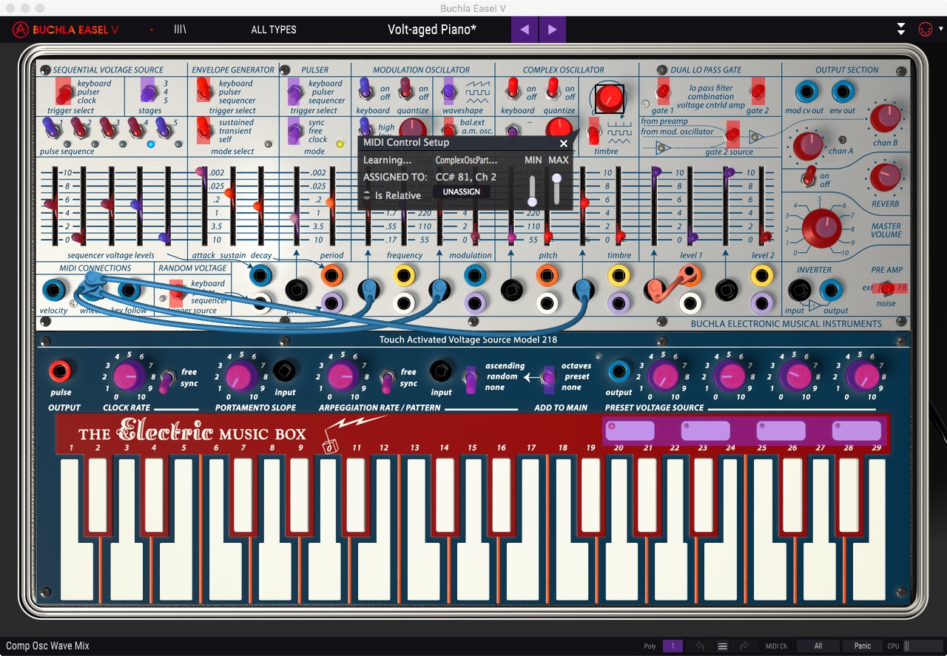This screenshot has width=947, height=656.
Task: Flip the clock rate free/sync switch
Action: [167, 379]
